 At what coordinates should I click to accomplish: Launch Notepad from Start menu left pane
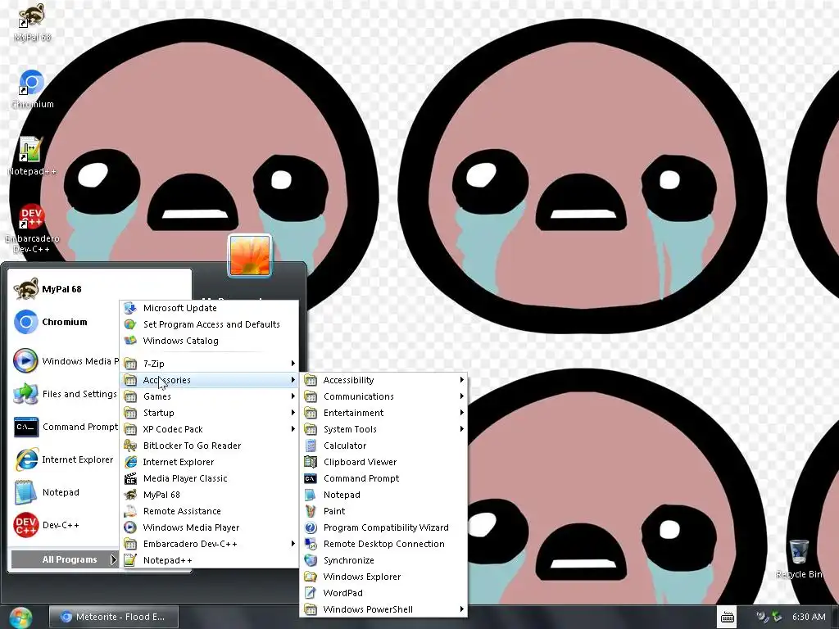click(x=64, y=492)
